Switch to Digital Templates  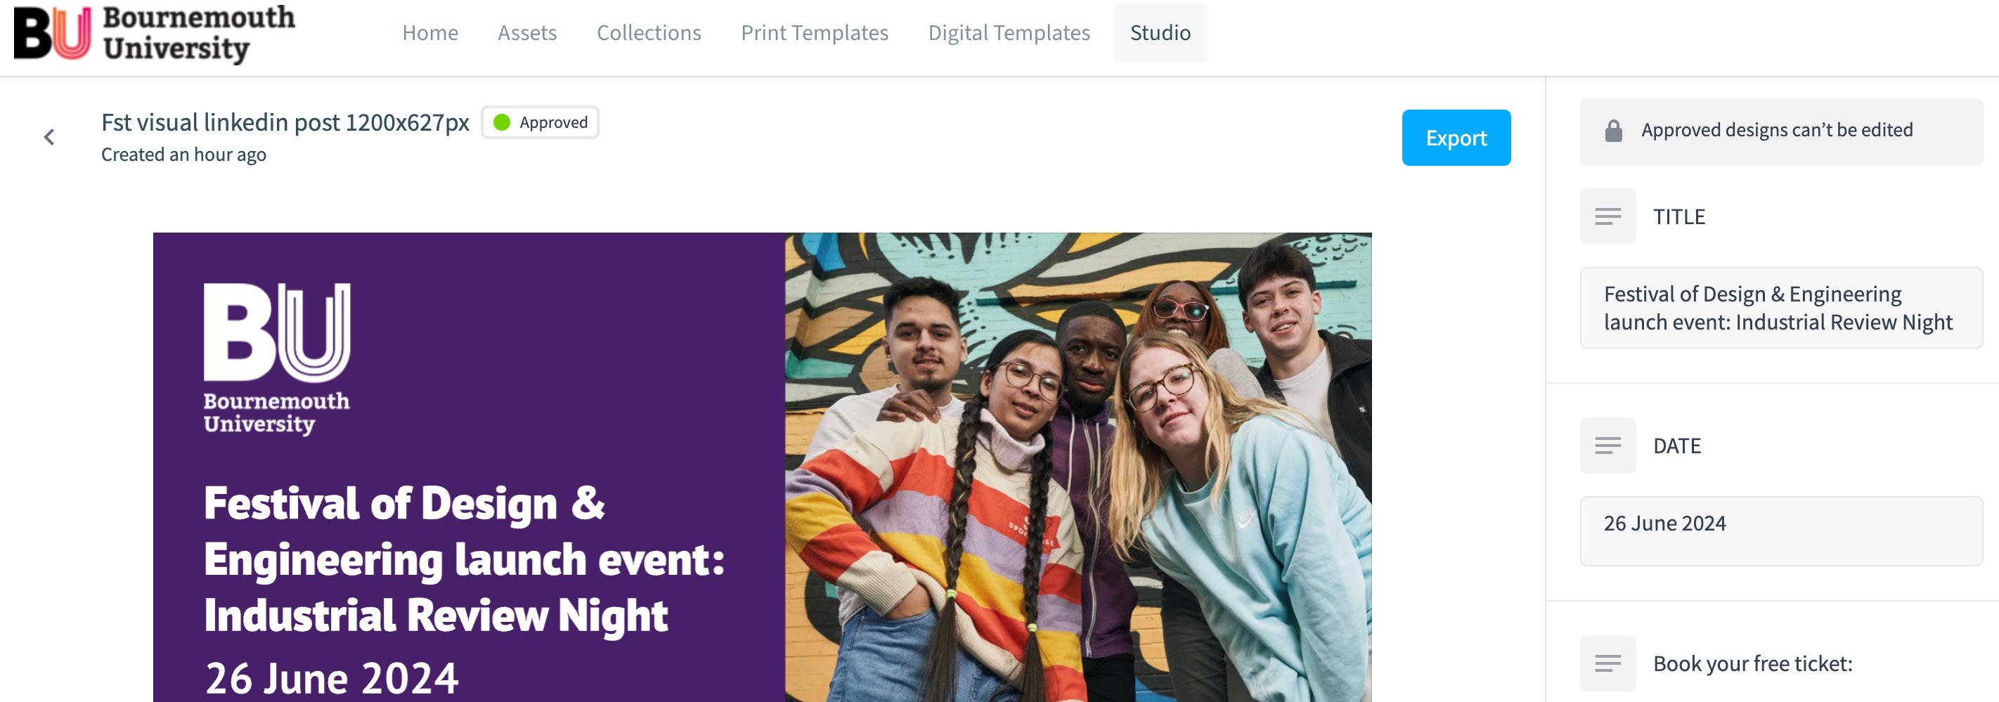[x=1009, y=32]
